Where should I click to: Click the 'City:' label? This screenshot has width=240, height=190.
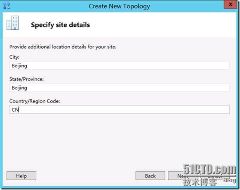14,57
